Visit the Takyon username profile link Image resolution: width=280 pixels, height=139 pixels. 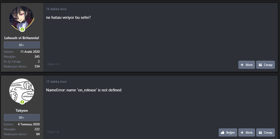coord(22,110)
